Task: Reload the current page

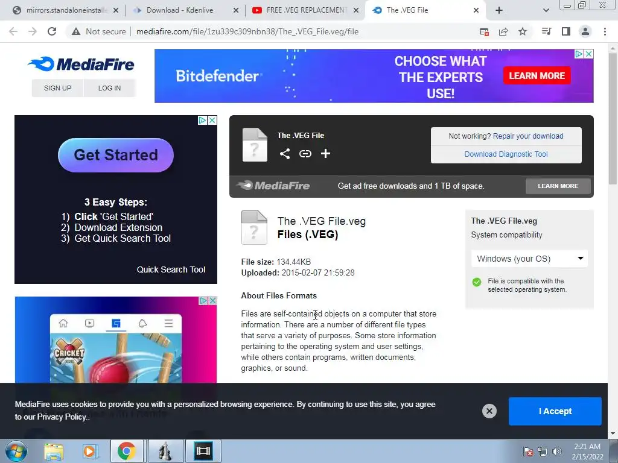Action: tap(52, 31)
